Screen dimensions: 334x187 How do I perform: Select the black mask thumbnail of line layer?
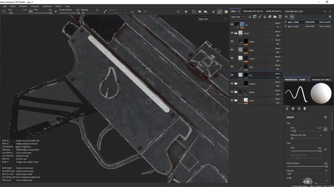(x=246, y=75)
